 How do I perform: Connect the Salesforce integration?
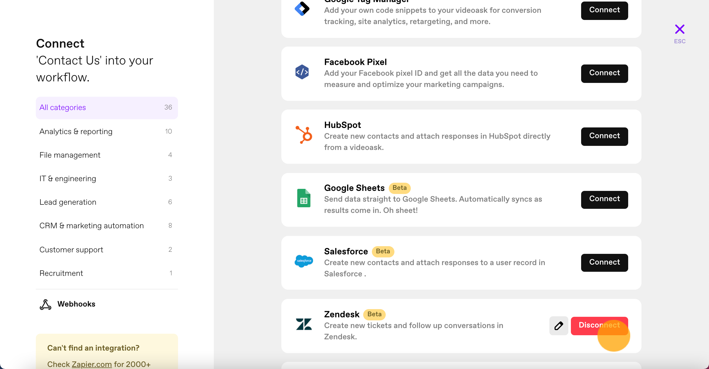click(604, 263)
